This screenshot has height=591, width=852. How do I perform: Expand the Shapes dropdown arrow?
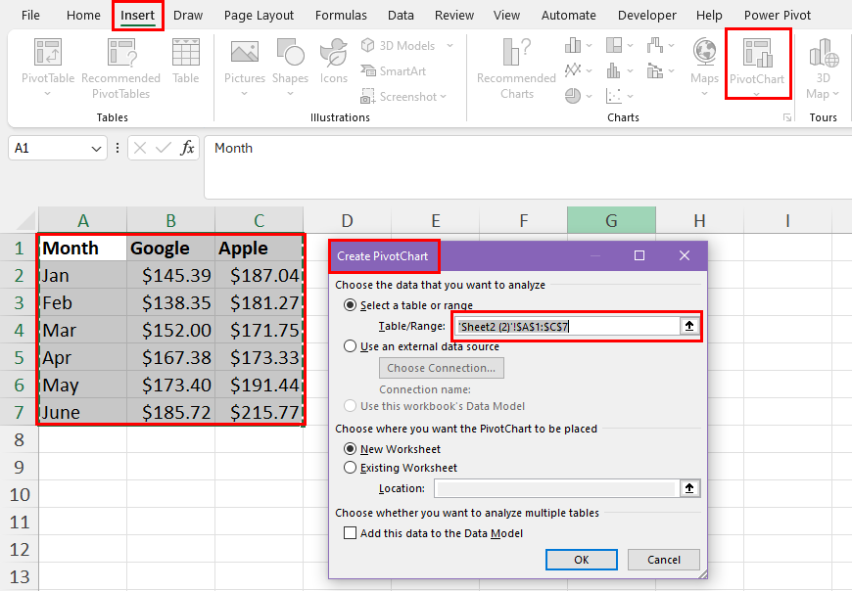[x=290, y=93]
